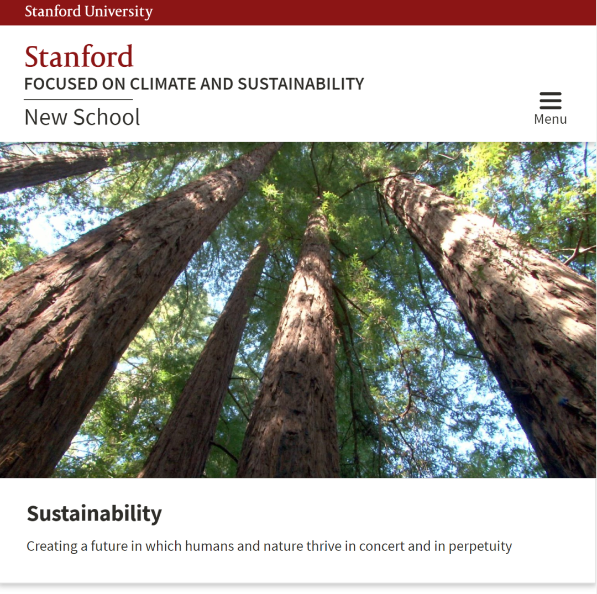This screenshot has width=597, height=594.
Task: Click the red Stanford wordmark logo
Action: (x=79, y=57)
